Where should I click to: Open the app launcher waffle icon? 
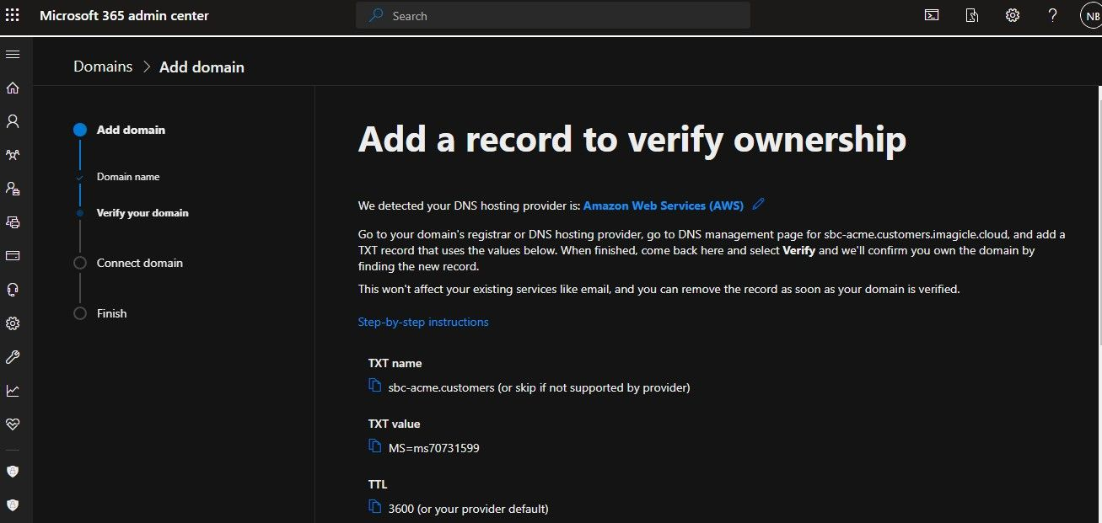(x=13, y=15)
